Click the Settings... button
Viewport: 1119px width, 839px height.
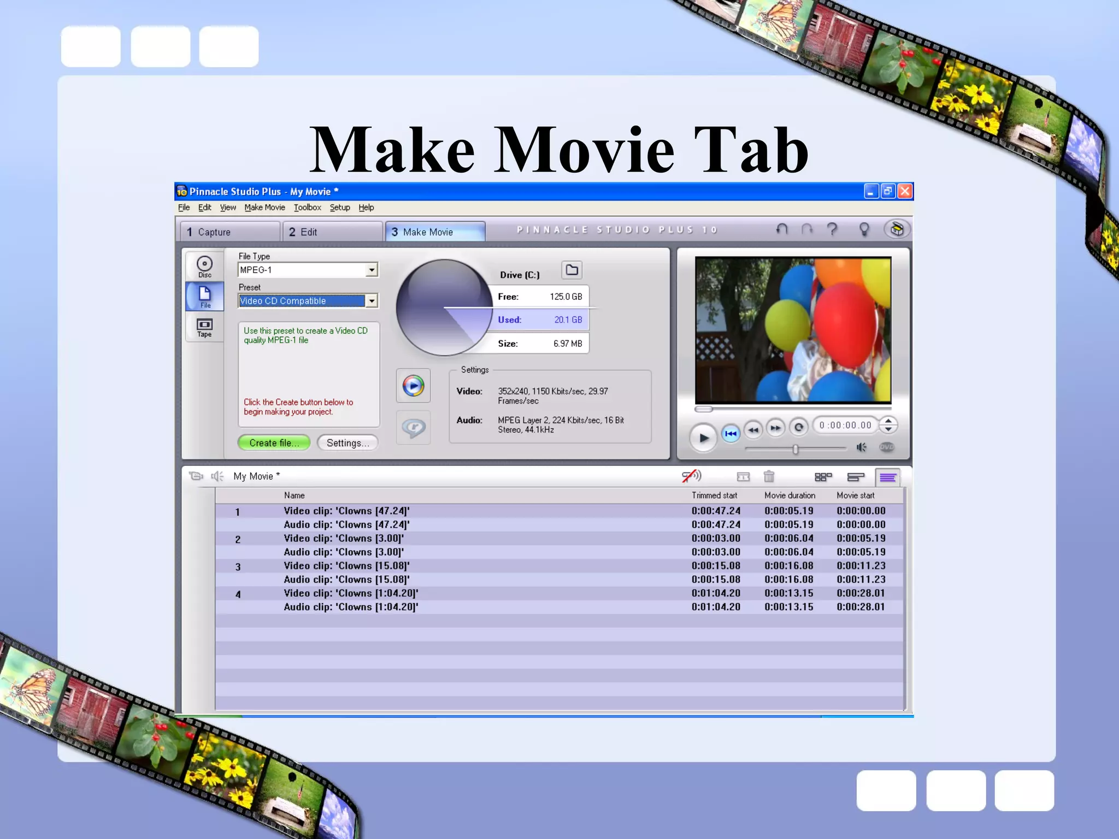348,443
